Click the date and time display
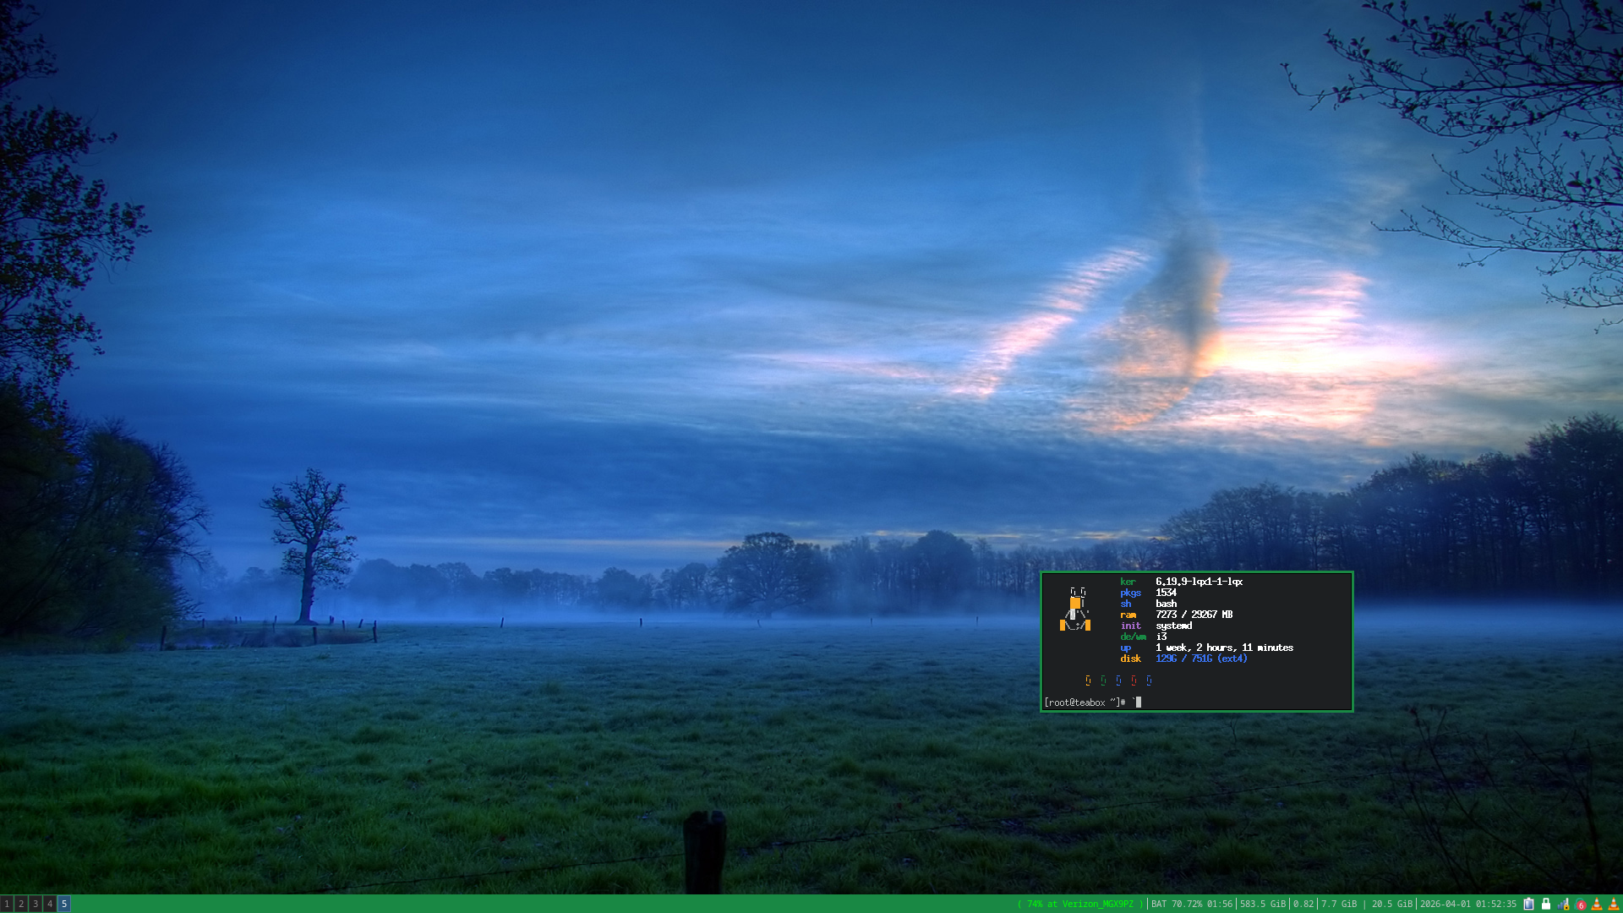The width and height of the screenshot is (1623, 913). click(x=1467, y=904)
